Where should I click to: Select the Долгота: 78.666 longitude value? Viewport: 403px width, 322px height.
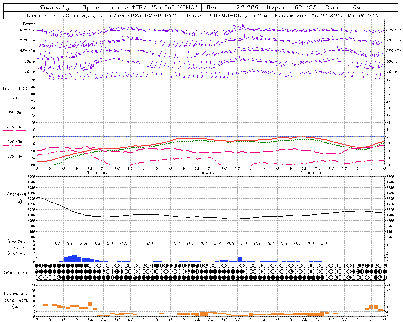pos(232,8)
